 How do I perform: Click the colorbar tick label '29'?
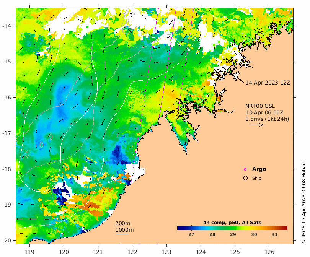click(x=233, y=234)
